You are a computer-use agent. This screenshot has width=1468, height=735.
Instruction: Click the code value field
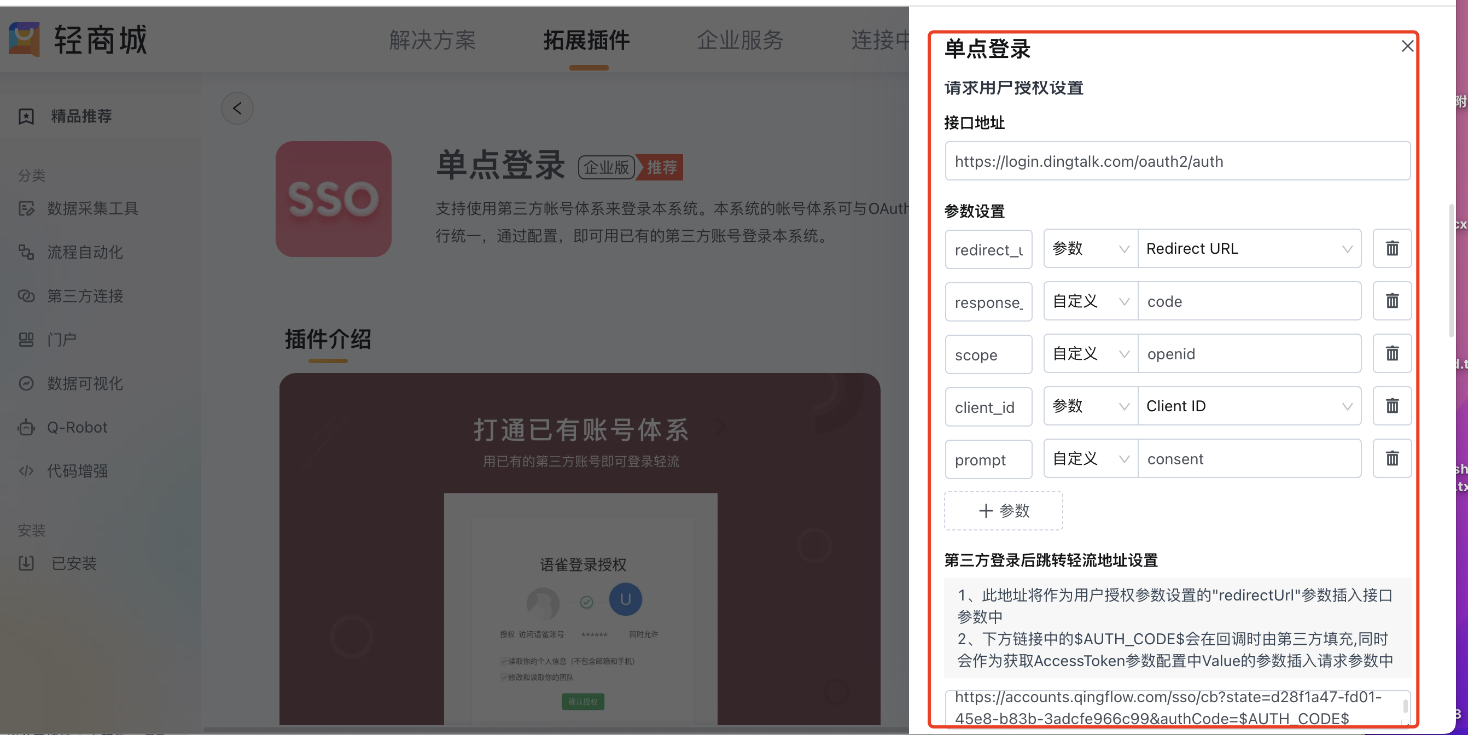tap(1249, 301)
